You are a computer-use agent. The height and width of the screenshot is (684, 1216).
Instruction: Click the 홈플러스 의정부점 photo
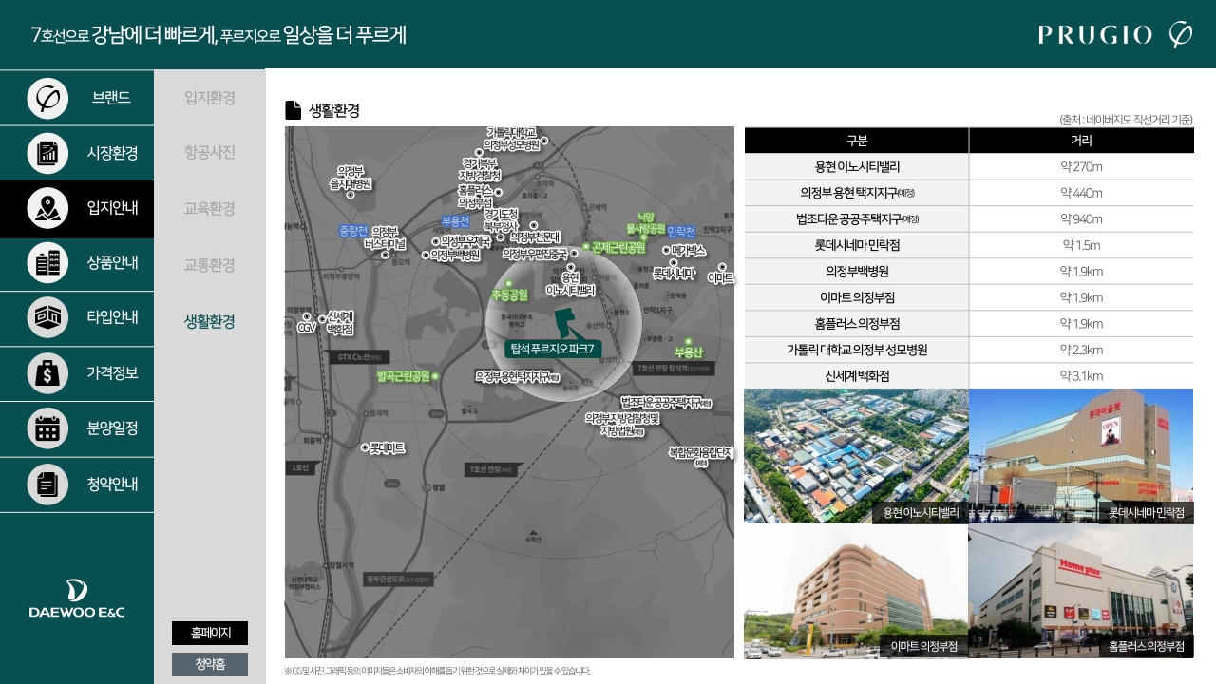tap(1081, 591)
